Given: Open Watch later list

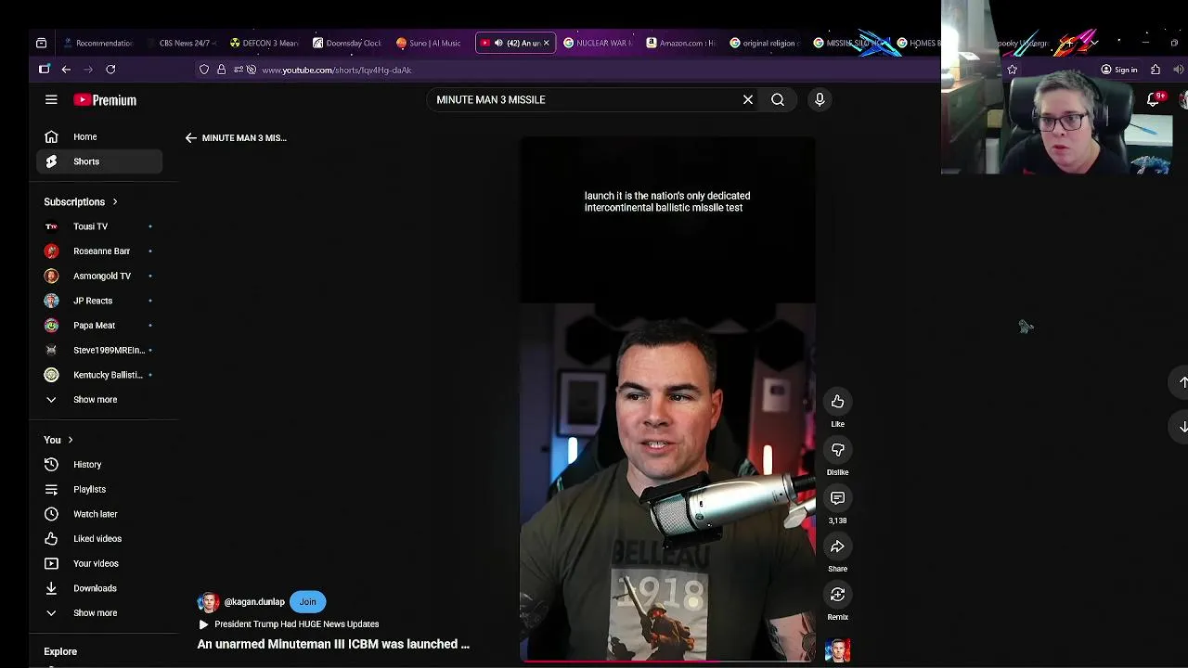Looking at the screenshot, I should coord(100,514).
